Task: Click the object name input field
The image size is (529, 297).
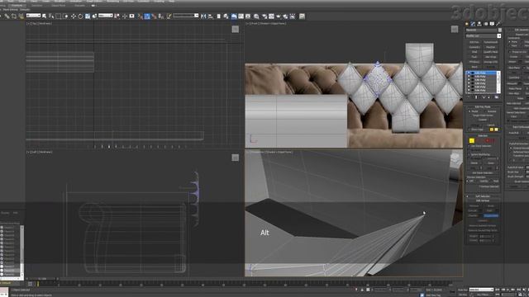Action: tap(481, 30)
